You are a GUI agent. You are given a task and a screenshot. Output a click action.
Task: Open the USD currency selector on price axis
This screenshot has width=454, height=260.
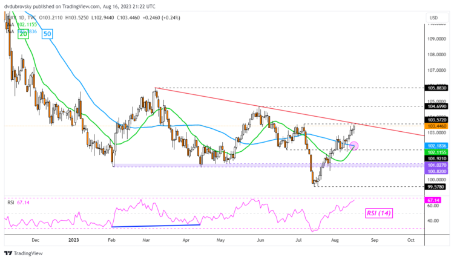click(433, 18)
